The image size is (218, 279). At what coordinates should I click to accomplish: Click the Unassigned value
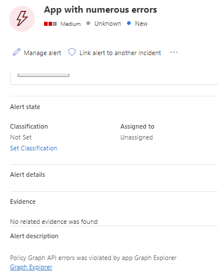click(137, 137)
